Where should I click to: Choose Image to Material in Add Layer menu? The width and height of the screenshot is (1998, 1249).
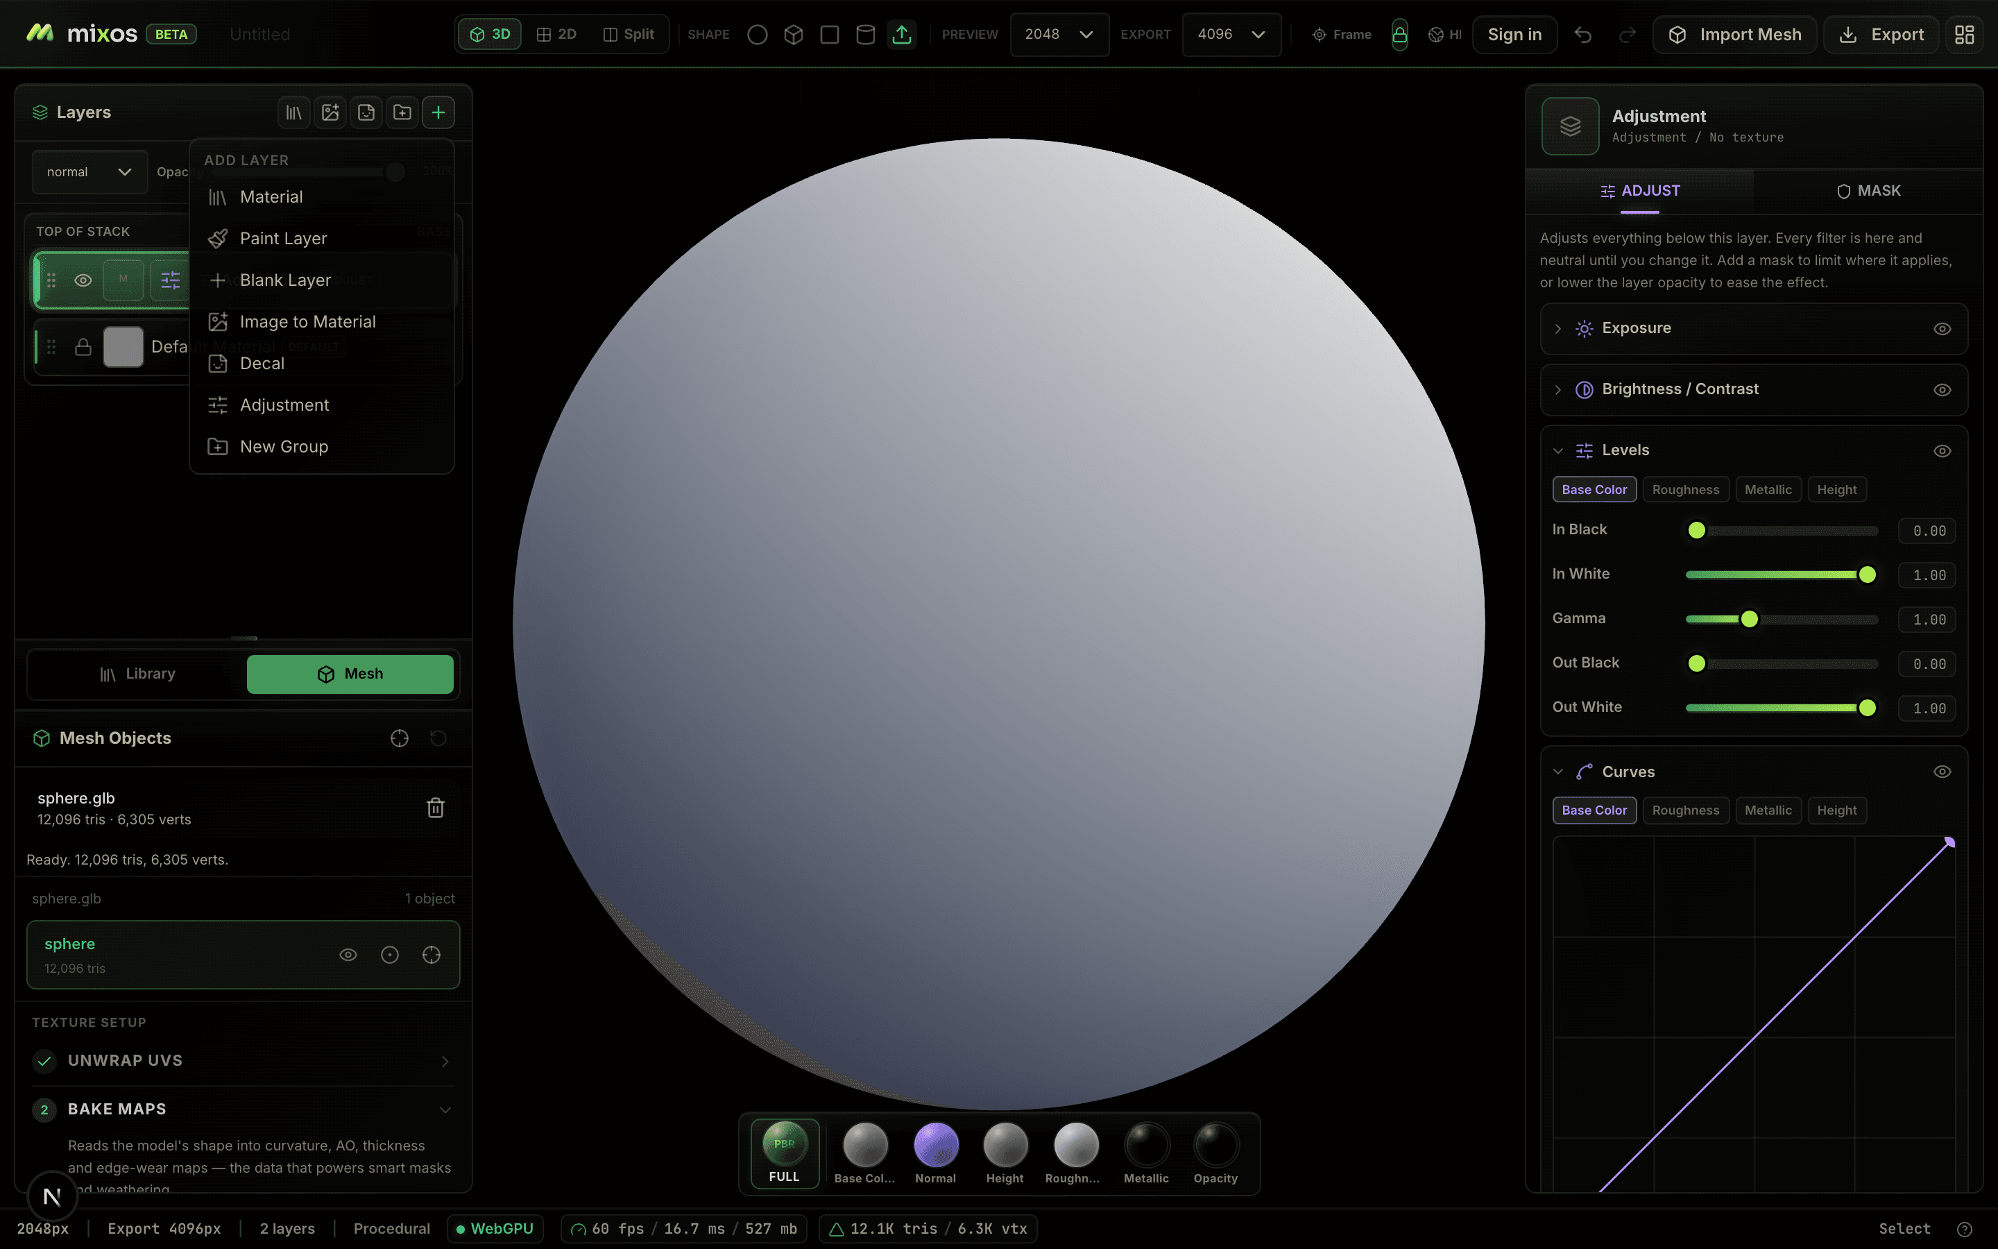(322, 322)
